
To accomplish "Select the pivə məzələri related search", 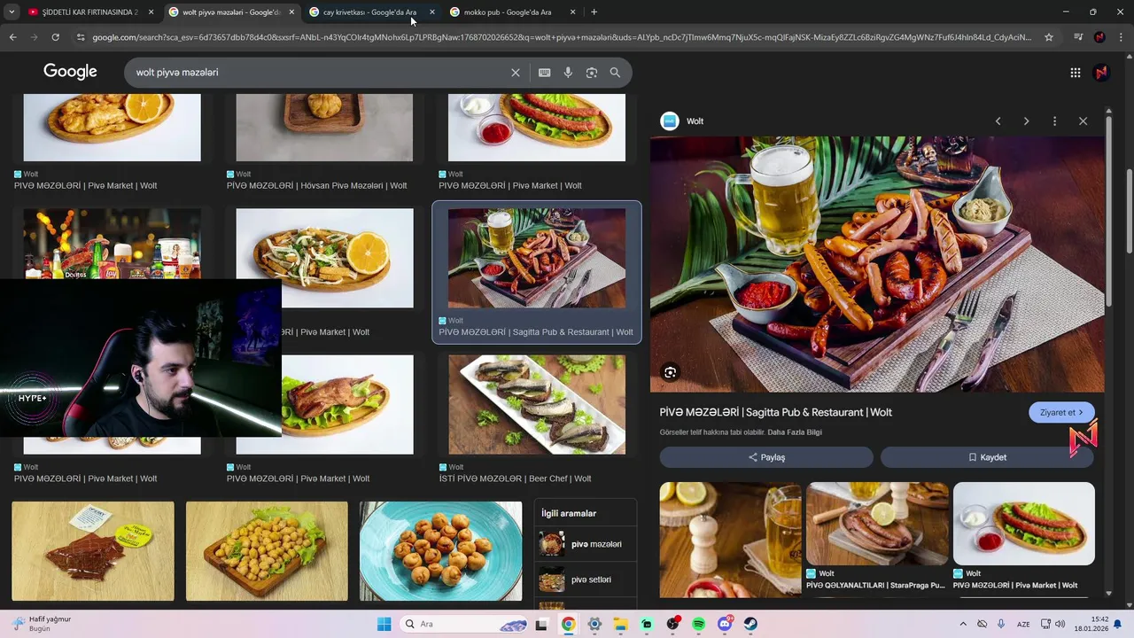I will point(586,544).
